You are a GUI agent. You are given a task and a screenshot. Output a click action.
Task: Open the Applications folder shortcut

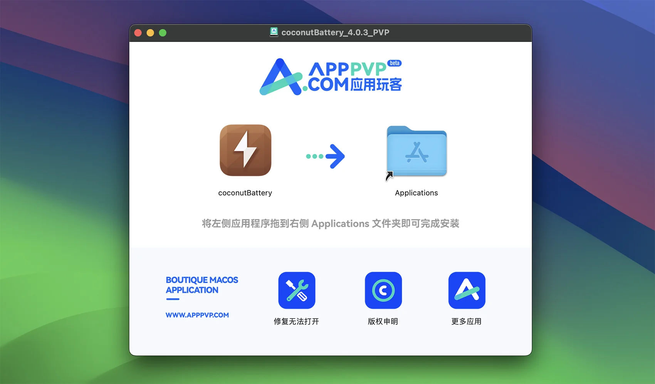click(417, 152)
